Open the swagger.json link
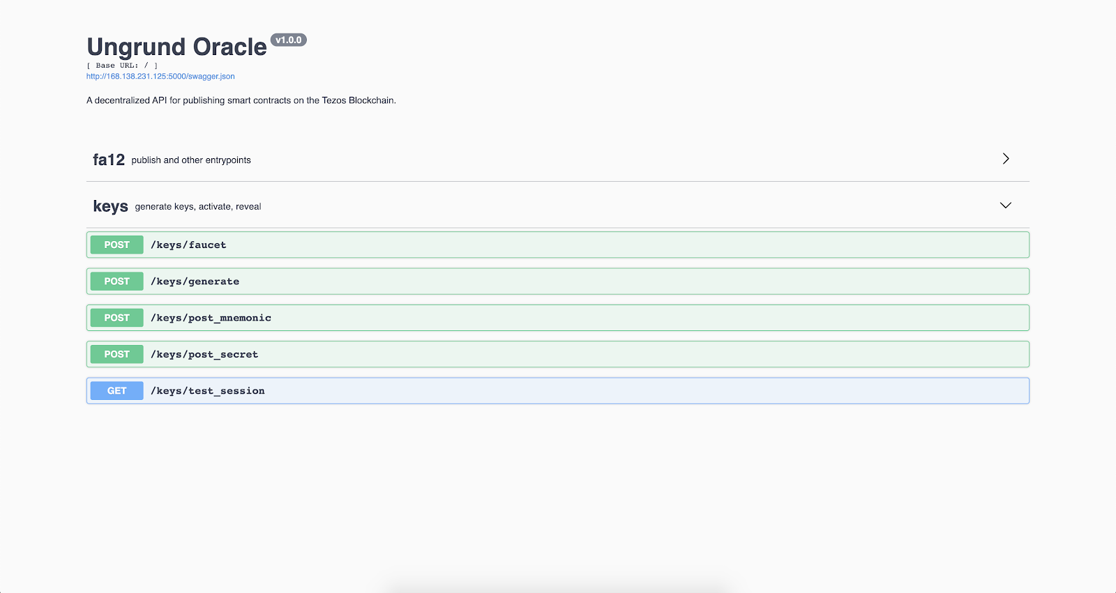Screen dimensions: 1116x593 click(x=160, y=77)
